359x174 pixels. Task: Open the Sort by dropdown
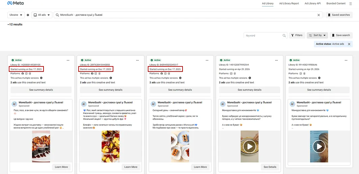point(317,35)
